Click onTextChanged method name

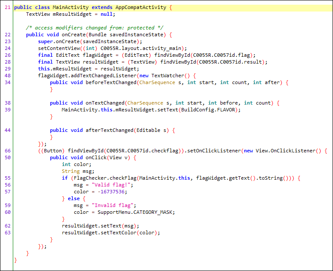click(x=105, y=103)
